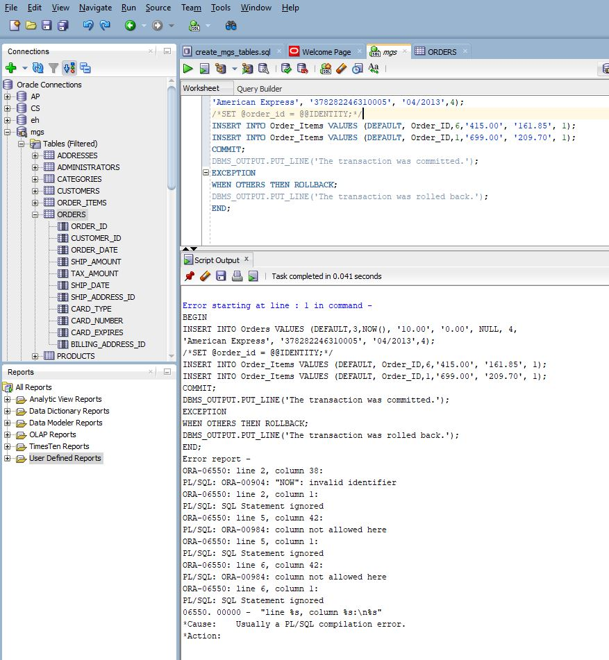Screen dimensions: 609x660
Task: Toggle the Connections filter funnel icon
Action: coord(53,68)
